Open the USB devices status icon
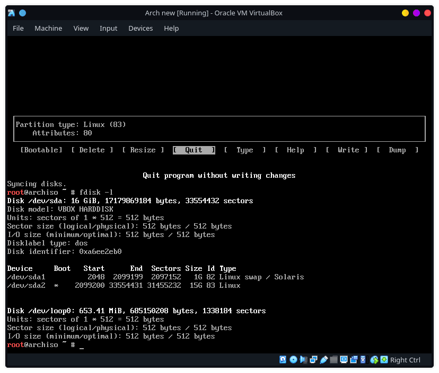 [x=323, y=360]
